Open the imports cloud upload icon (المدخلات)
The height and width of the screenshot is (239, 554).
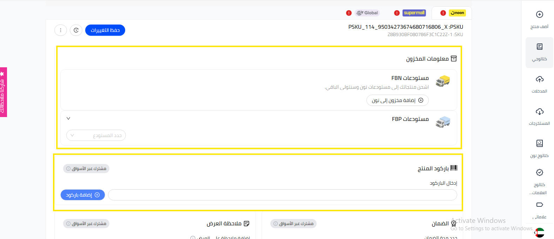click(x=540, y=79)
